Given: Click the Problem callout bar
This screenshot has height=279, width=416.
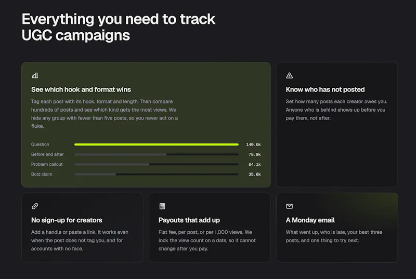Looking at the screenshot, I should (157, 164).
